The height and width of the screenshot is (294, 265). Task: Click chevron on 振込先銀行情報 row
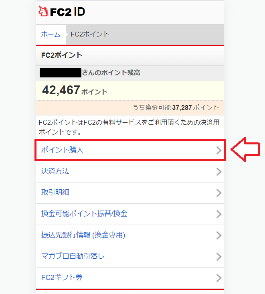219,235
